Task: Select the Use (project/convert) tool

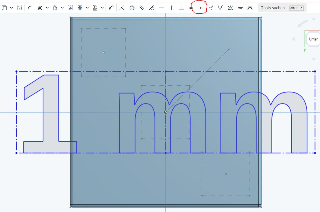Action: (4, 8)
